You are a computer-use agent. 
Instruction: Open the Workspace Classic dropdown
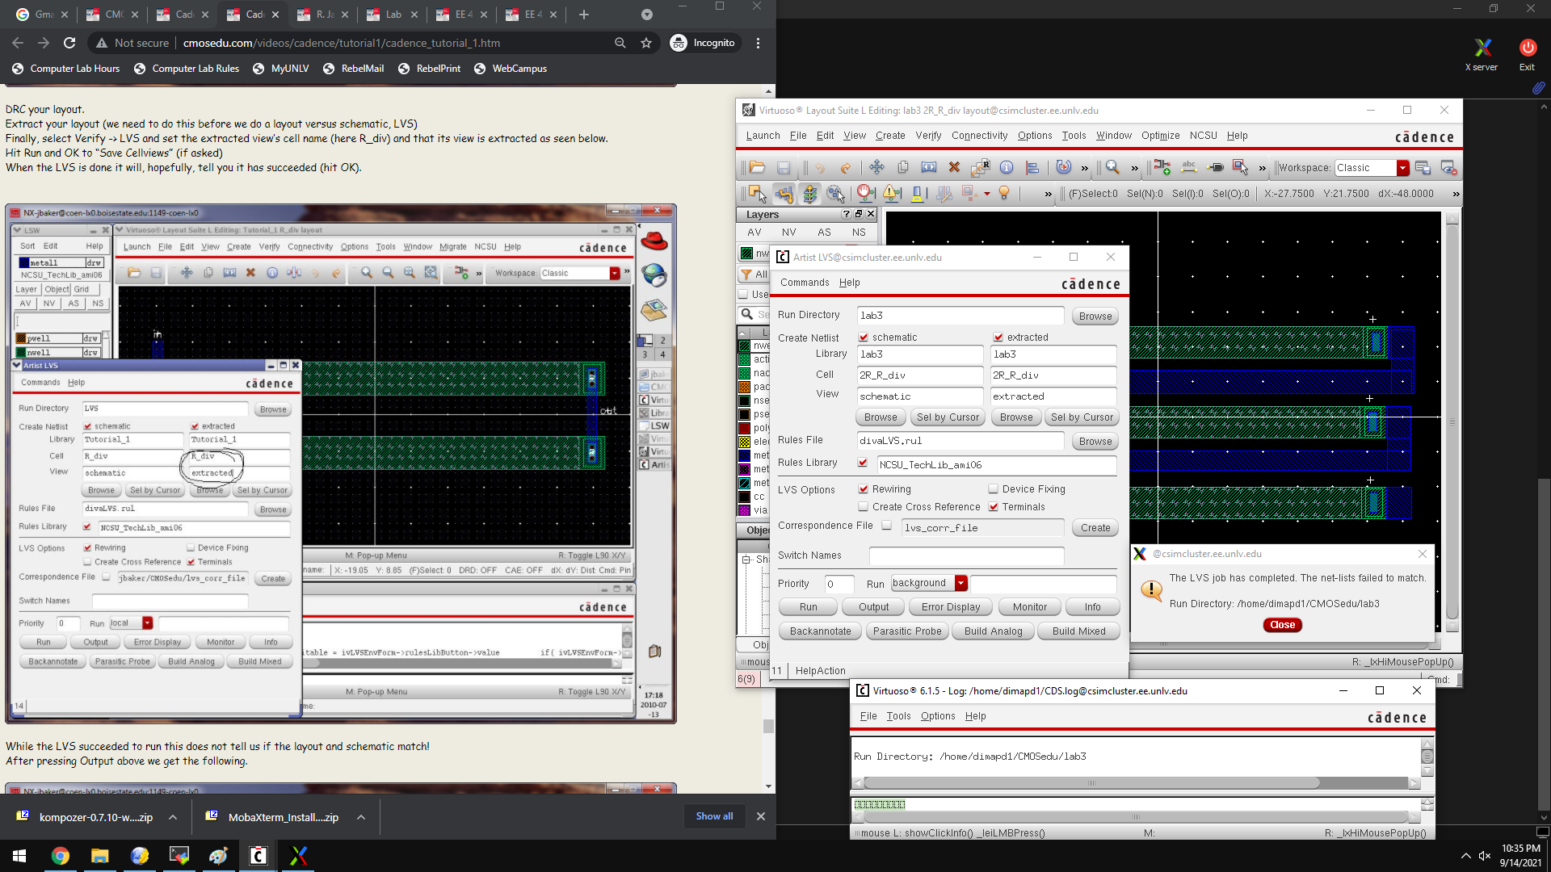click(x=1402, y=168)
